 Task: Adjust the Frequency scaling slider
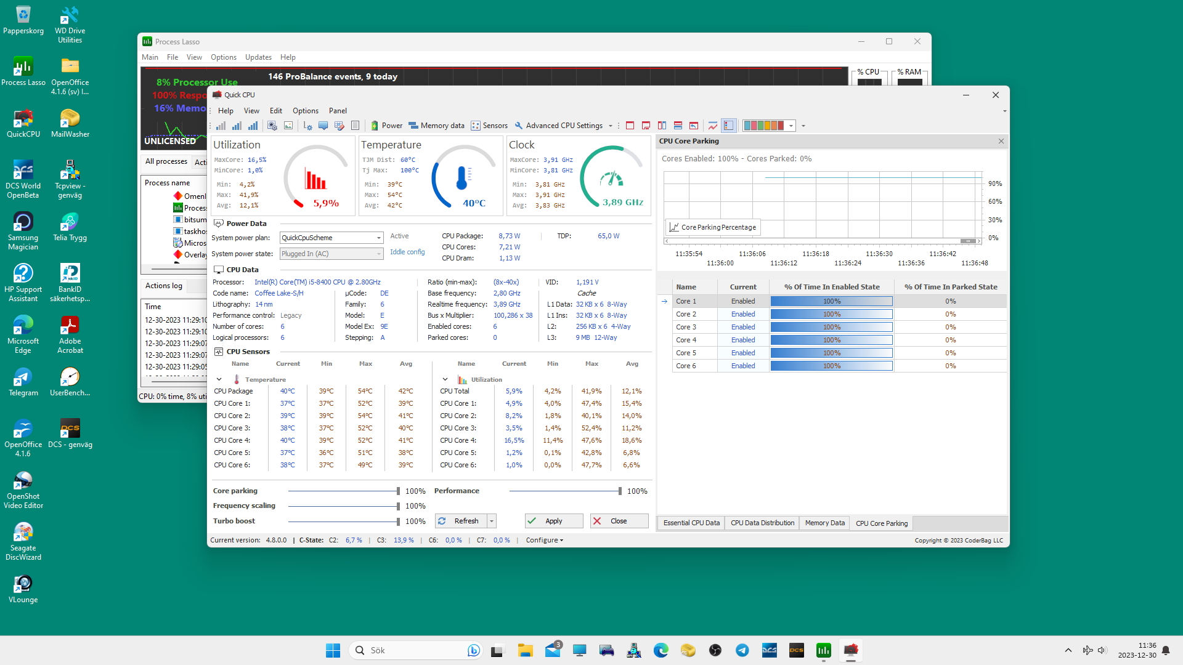click(344, 506)
